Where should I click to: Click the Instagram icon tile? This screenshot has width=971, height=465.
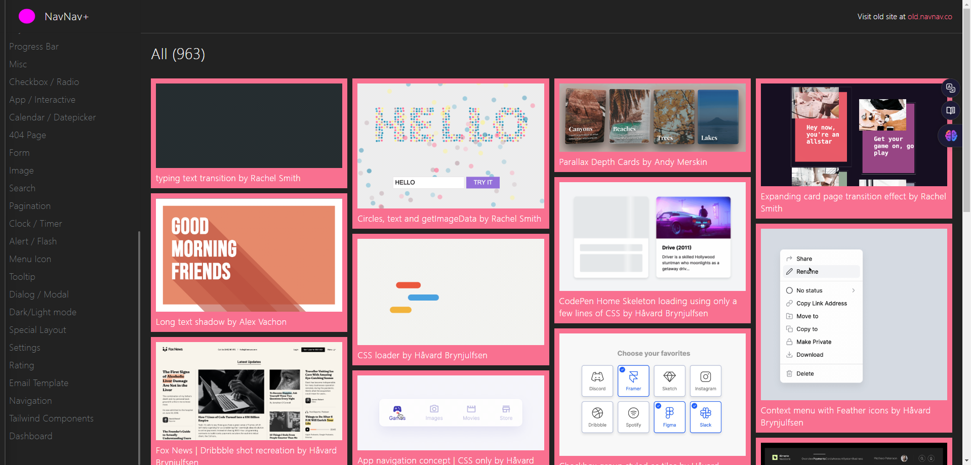(705, 381)
